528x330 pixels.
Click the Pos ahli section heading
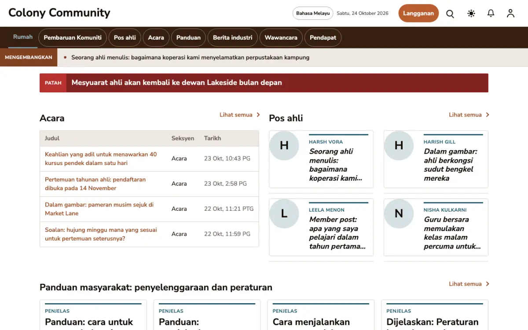(286, 118)
